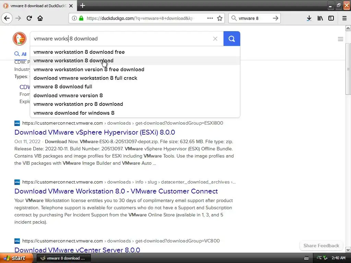The image size is (351, 263).
Task: Select suggestion vmware 8 download full
Action: (x=135, y=87)
